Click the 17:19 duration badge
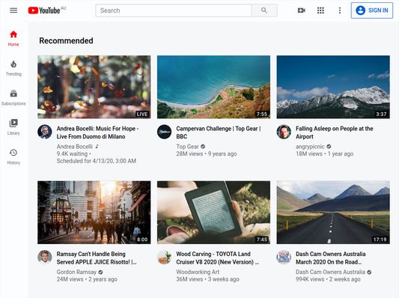Image resolution: width=399 pixels, height=298 pixels. (380, 240)
